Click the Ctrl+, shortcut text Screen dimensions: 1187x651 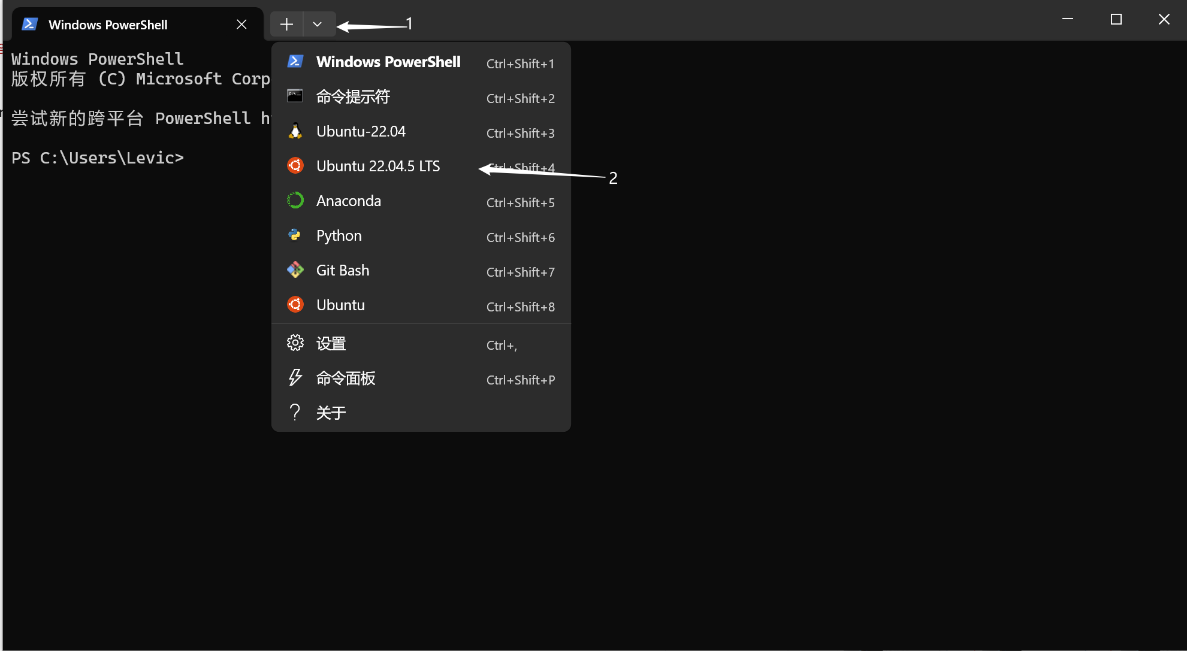[502, 346]
